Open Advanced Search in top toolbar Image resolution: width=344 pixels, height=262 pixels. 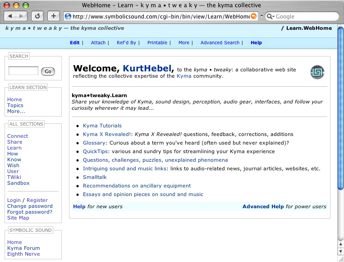220,42
